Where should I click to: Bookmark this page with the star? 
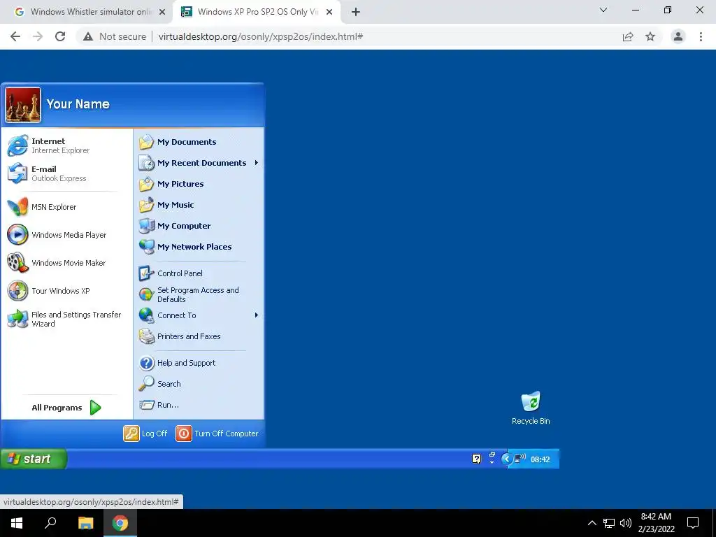pyautogui.click(x=650, y=36)
